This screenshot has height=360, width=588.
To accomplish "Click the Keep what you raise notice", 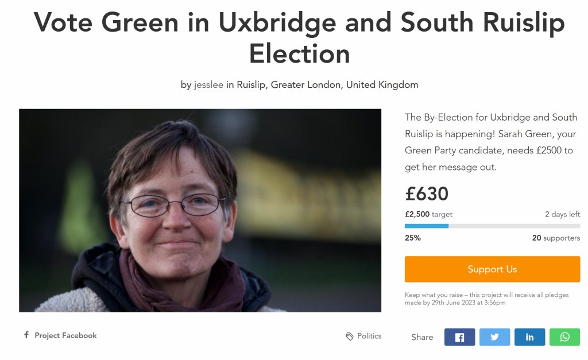I will (486, 299).
